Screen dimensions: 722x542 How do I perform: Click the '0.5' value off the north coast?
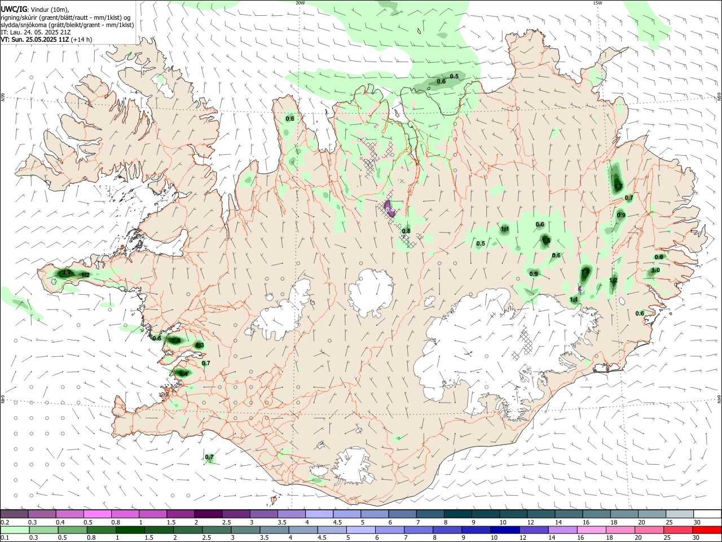454,76
